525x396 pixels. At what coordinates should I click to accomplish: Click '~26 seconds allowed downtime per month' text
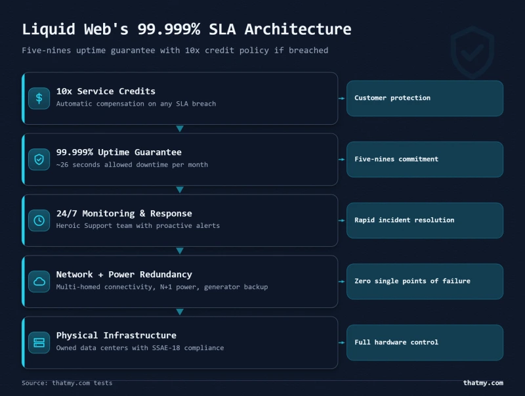(132, 165)
